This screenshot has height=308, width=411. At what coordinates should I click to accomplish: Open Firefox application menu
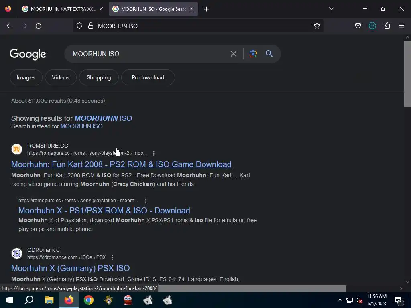pos(401,26)
